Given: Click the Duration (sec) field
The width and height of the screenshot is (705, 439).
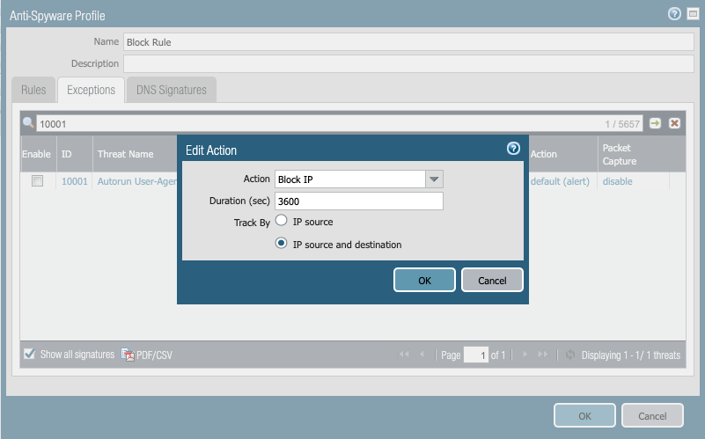Looking at the screenshot, I should [x=359, y=201].
